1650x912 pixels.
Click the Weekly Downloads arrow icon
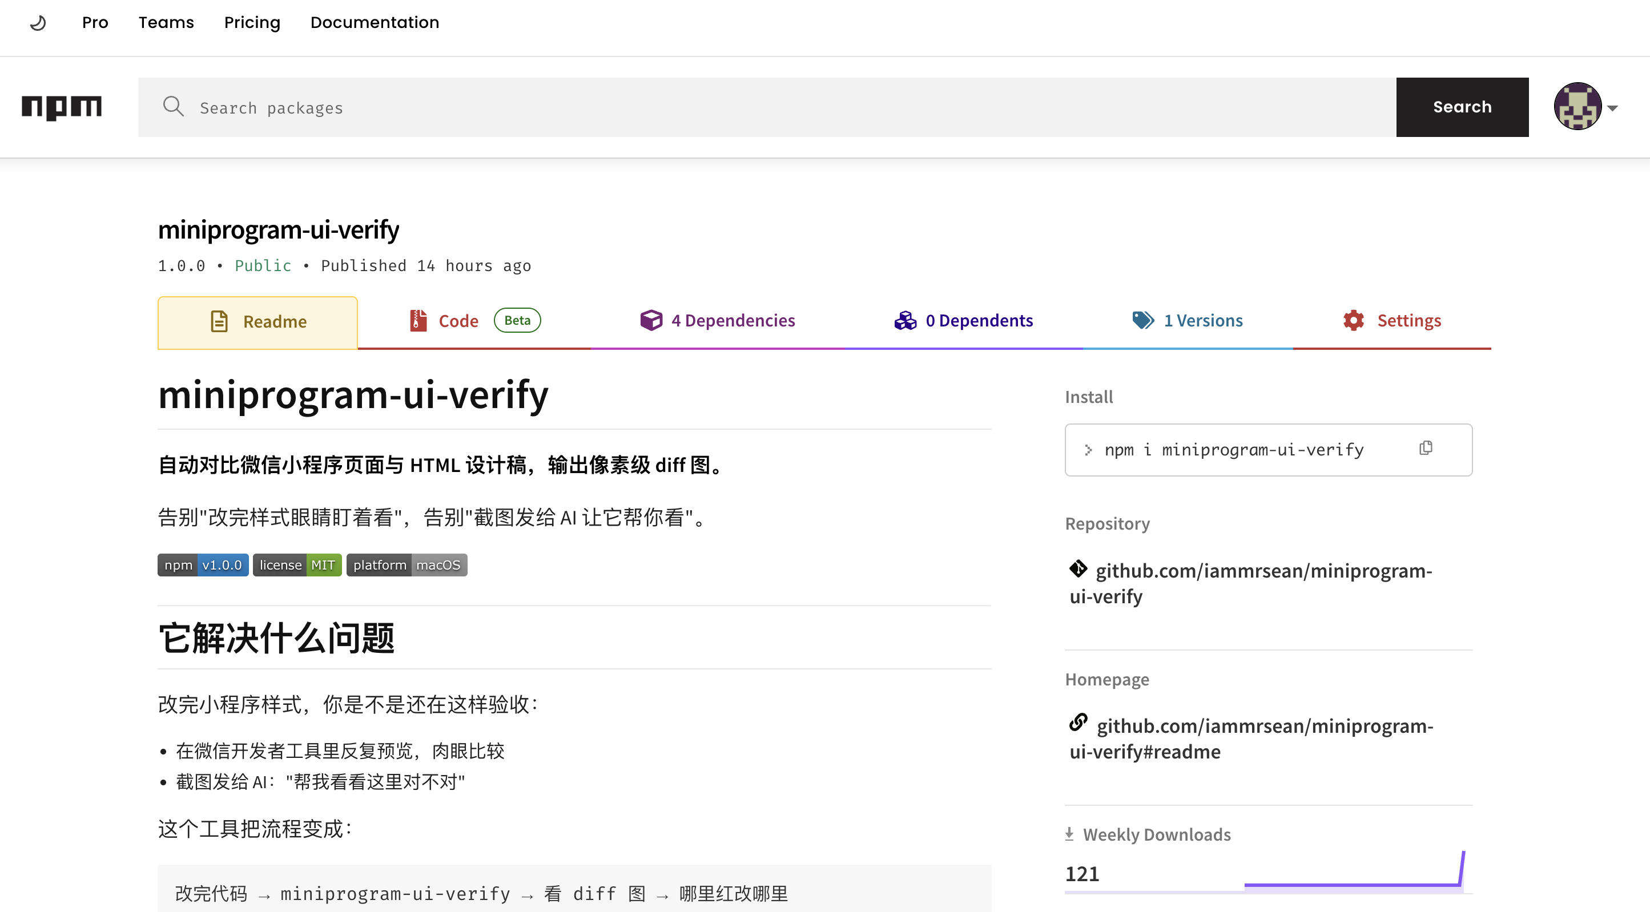point(1069,834)
